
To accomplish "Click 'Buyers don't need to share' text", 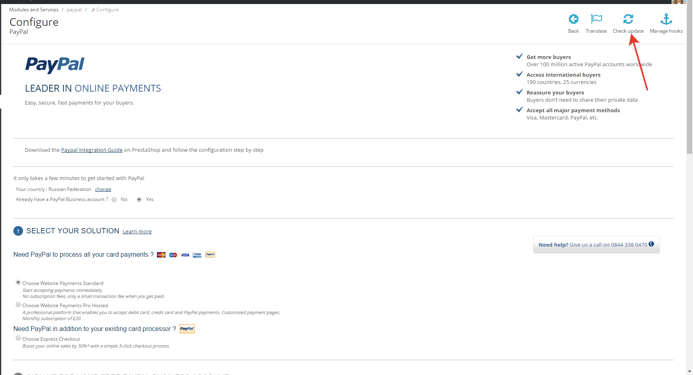I will pos(582,100).
